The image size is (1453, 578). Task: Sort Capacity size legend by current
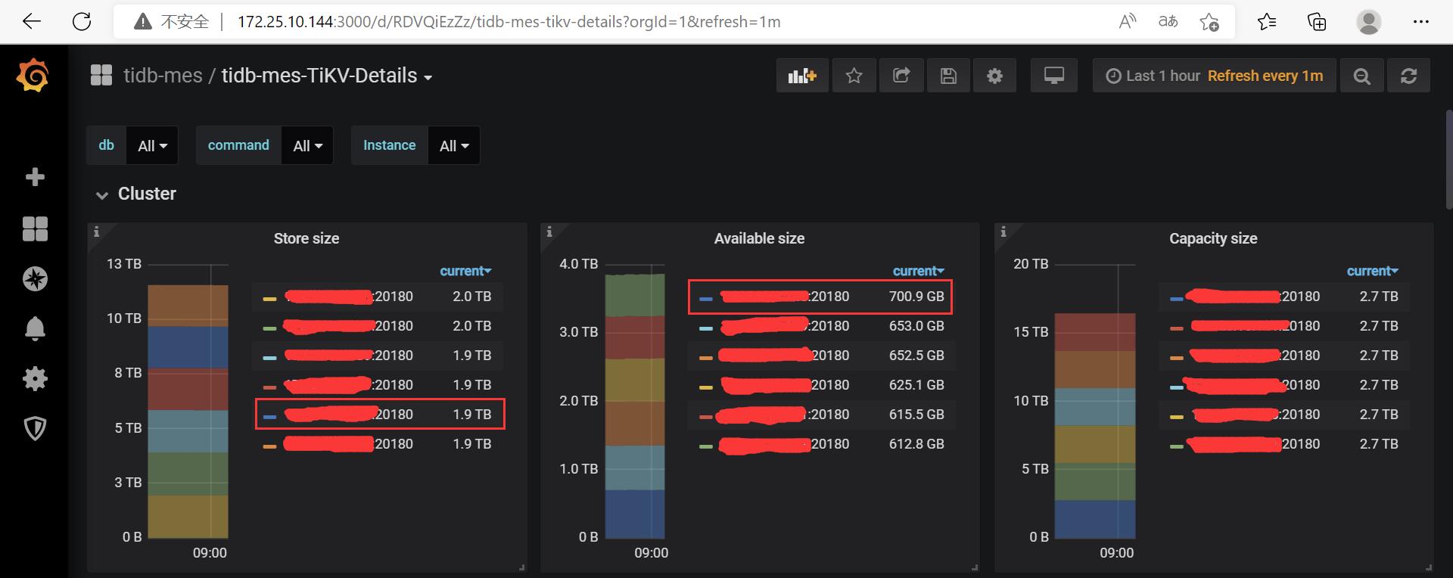[1372, 271]
